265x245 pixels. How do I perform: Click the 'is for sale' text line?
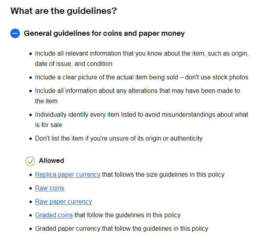(x=48, y=125)
